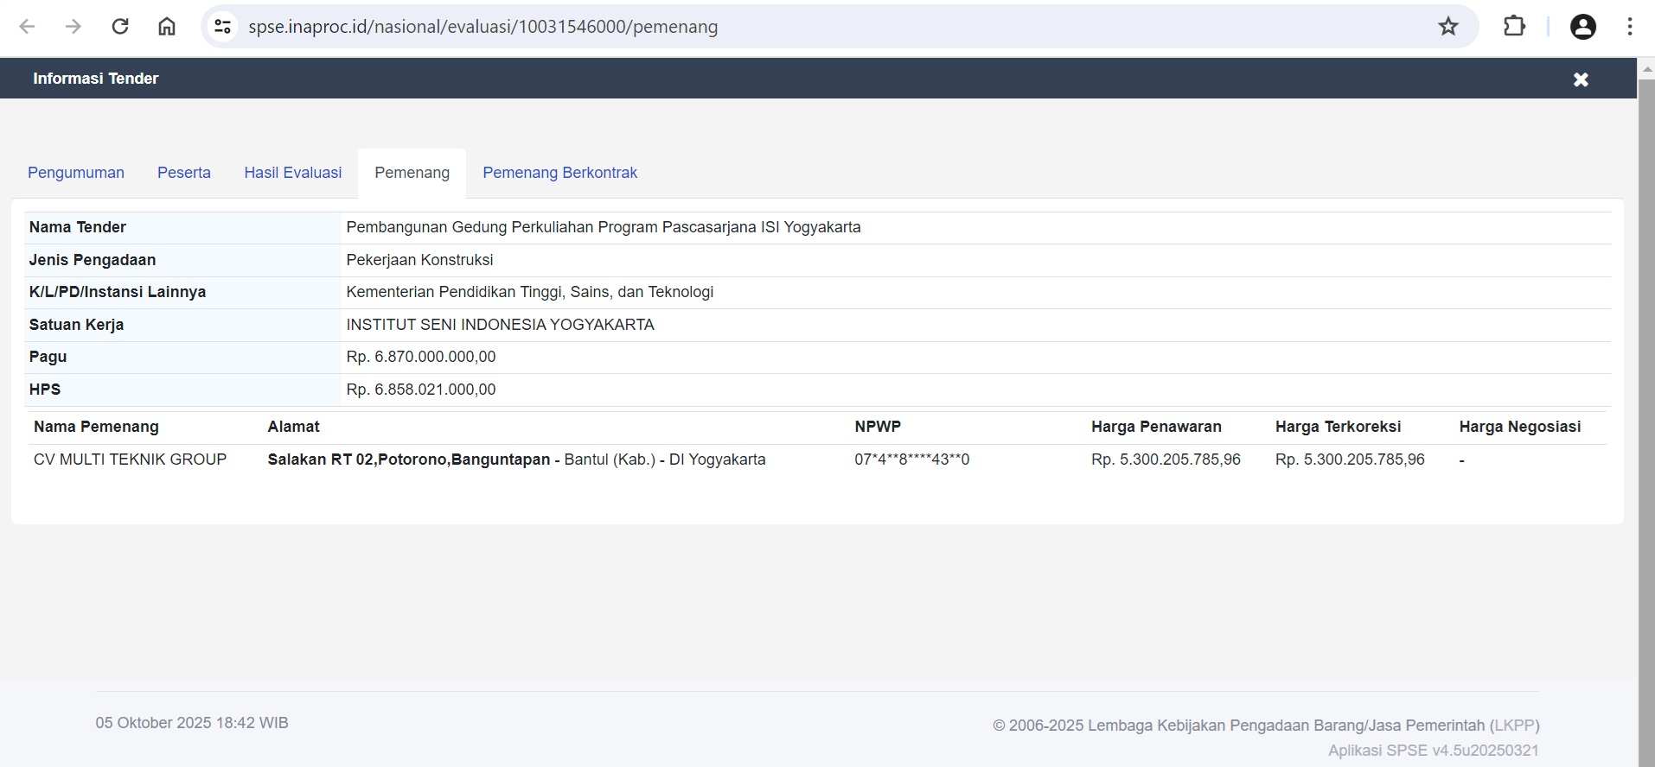Click the scrollbar up arrow
This screenshot has height=767, width=1655.
tap(1646, 67)
